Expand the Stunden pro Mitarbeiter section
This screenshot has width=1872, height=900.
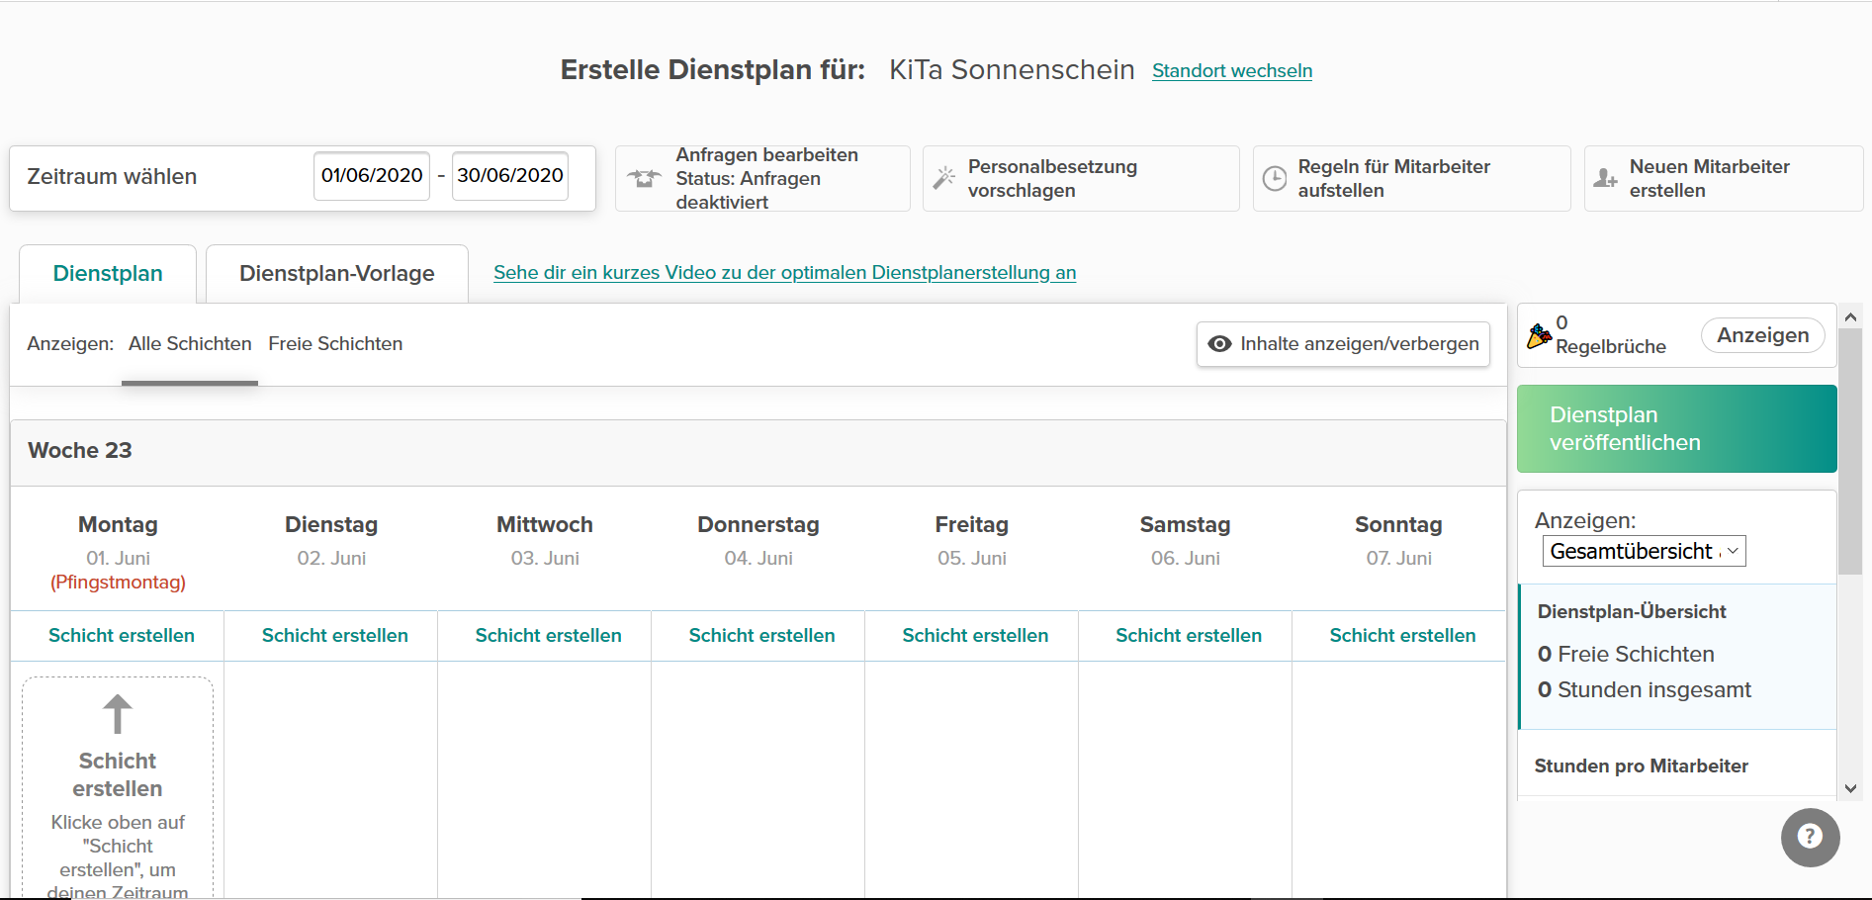point(1641,765)
